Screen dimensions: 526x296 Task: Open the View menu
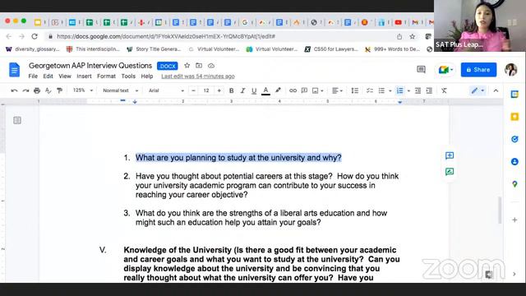pyautogui.click(x=65, y=76)
